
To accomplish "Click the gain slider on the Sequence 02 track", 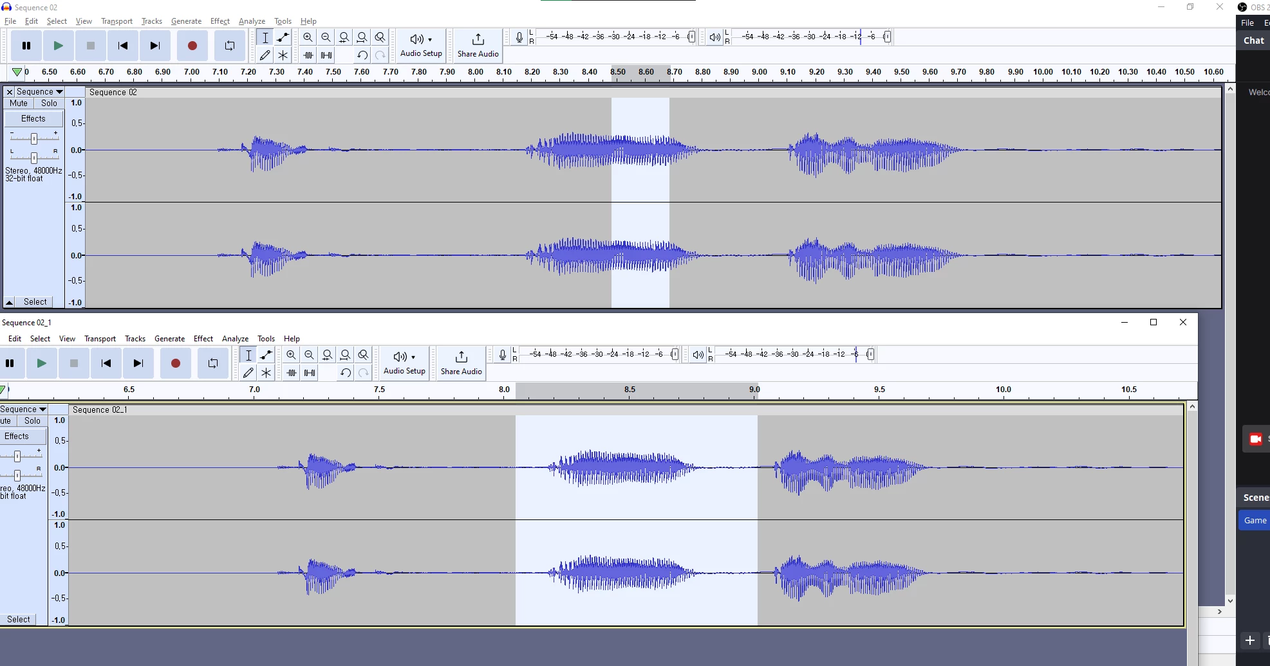I will pos(34,138).
